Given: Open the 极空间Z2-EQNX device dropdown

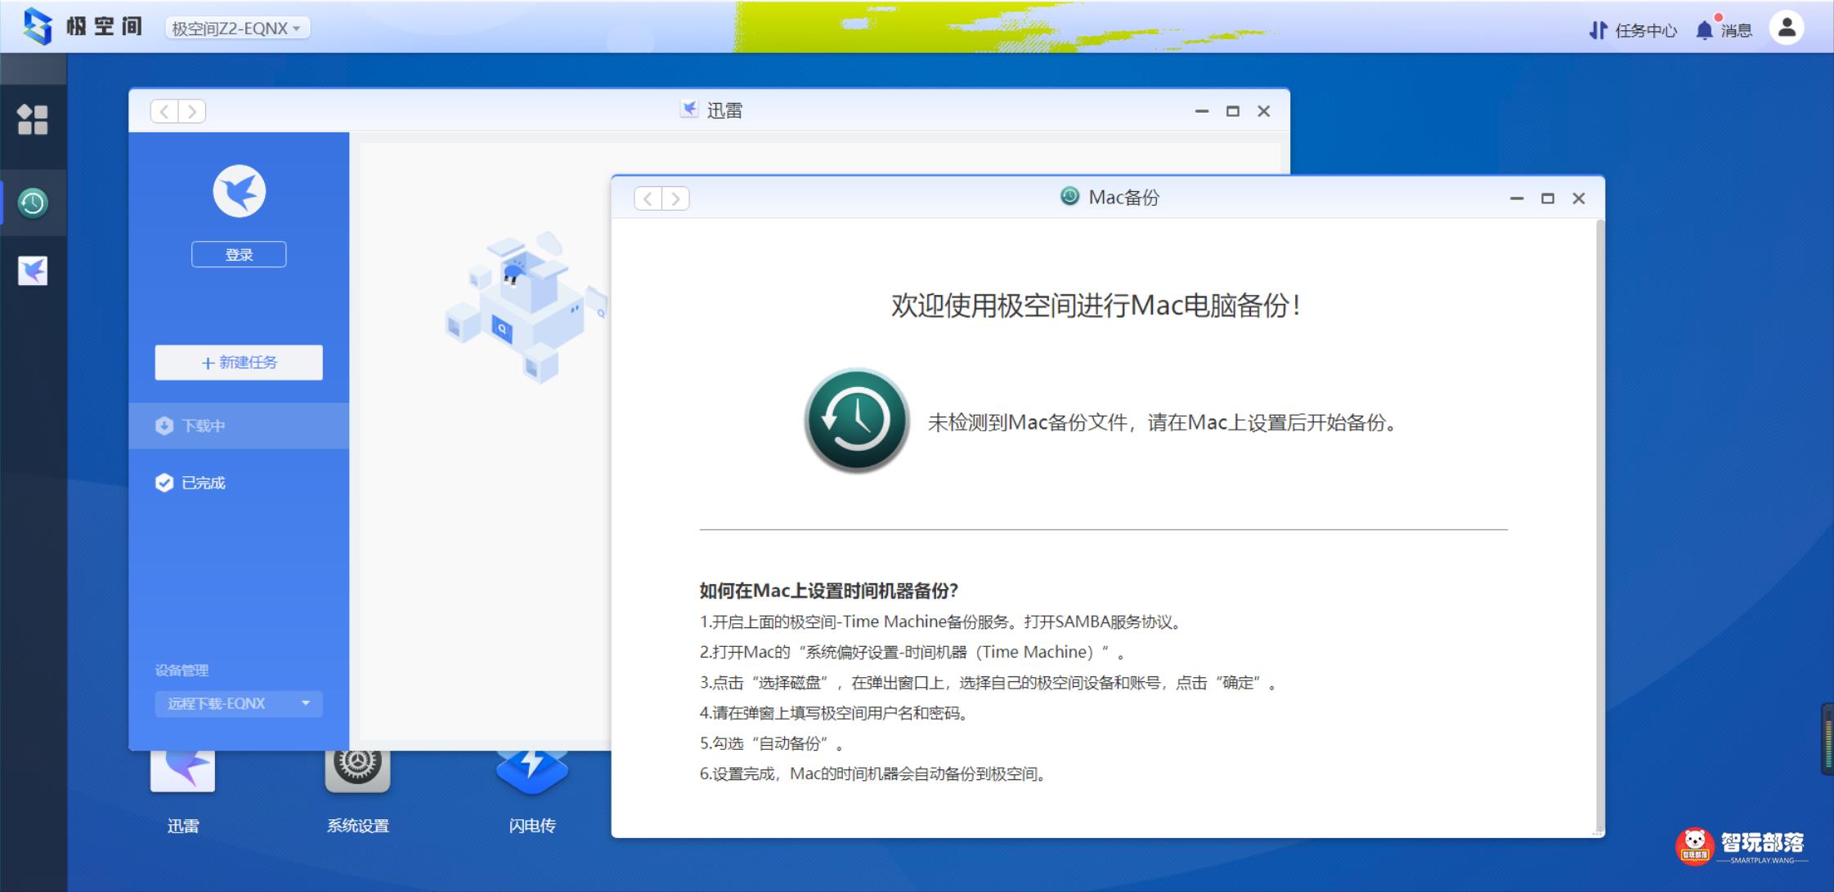Looking at the screenshot, I should [x=237, y=29].
